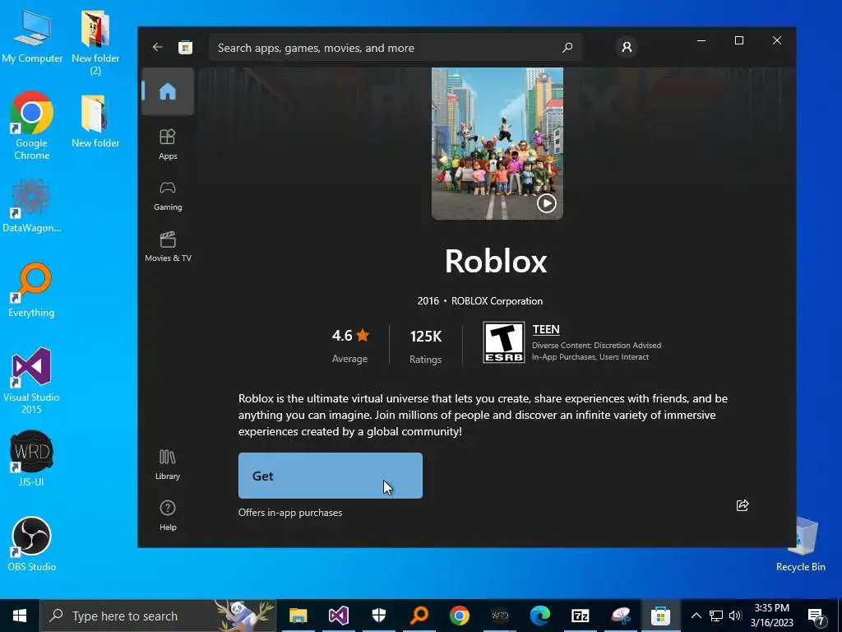Click the volume speaker tray icon
This screenshot has height=632, width=842.
point(735,616)
